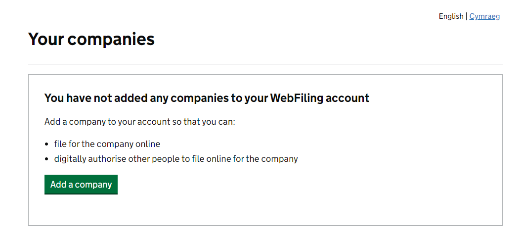The image size is (522, 242).
Task: Click the English language label
Action: [451, 16]
